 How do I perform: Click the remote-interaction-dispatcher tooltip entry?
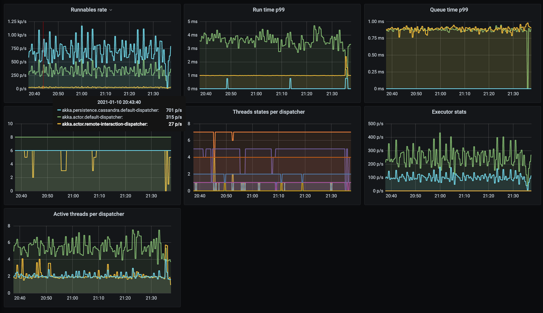click(x=105, y=124)
